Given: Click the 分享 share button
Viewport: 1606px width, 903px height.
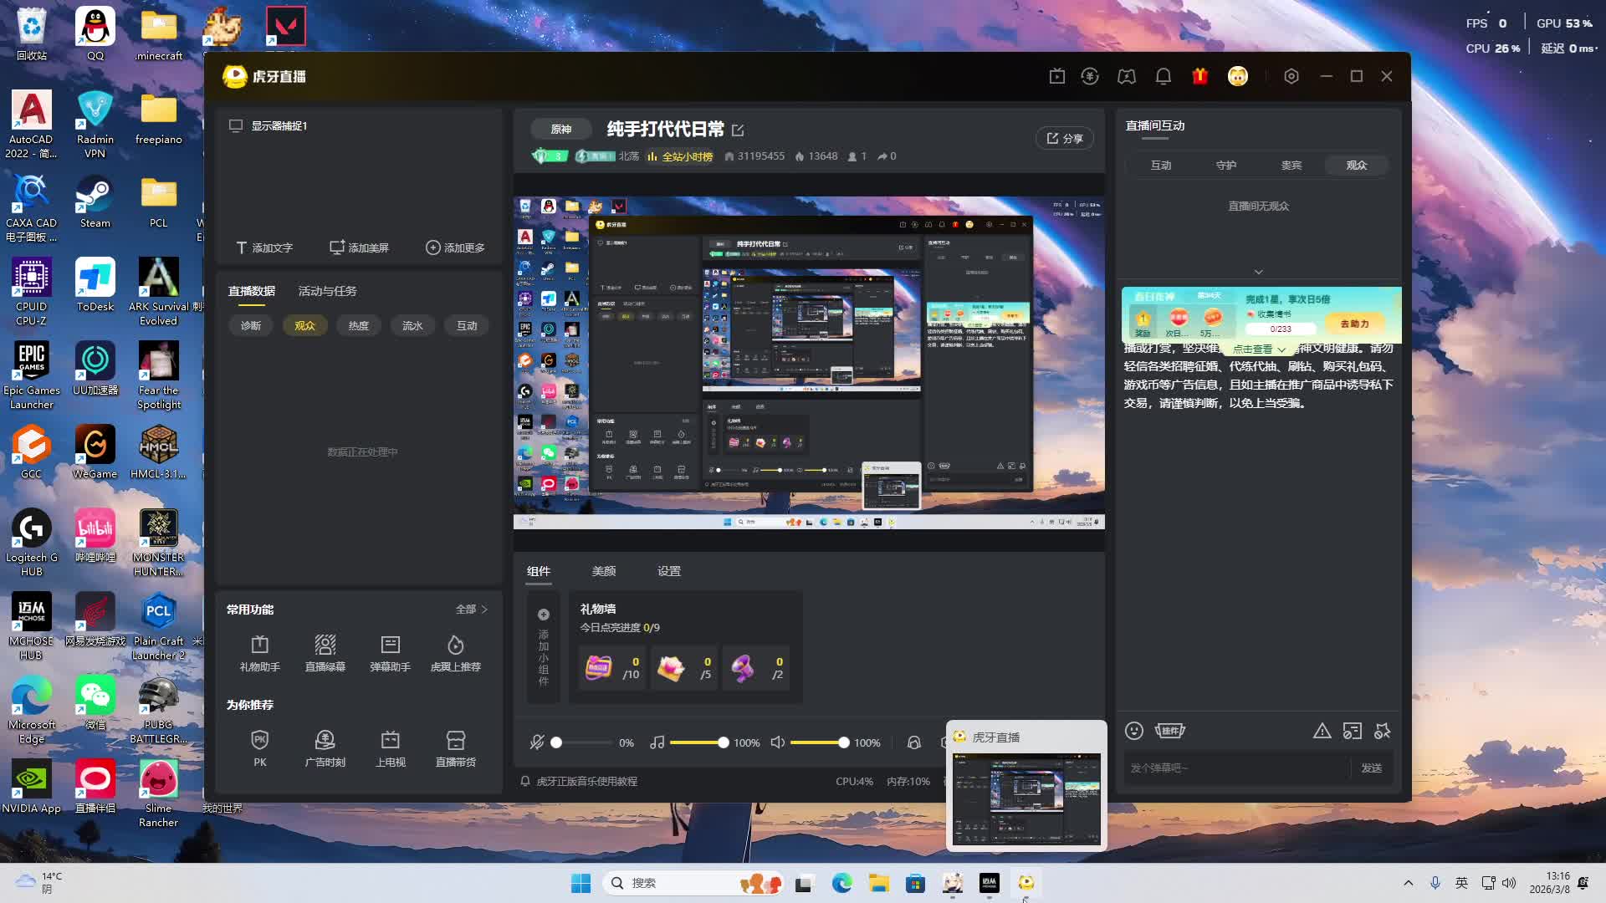Looking at the screenshot, I should coord(1064,138).
